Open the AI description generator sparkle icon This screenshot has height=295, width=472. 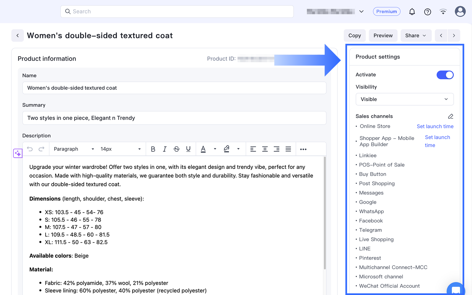18,153
